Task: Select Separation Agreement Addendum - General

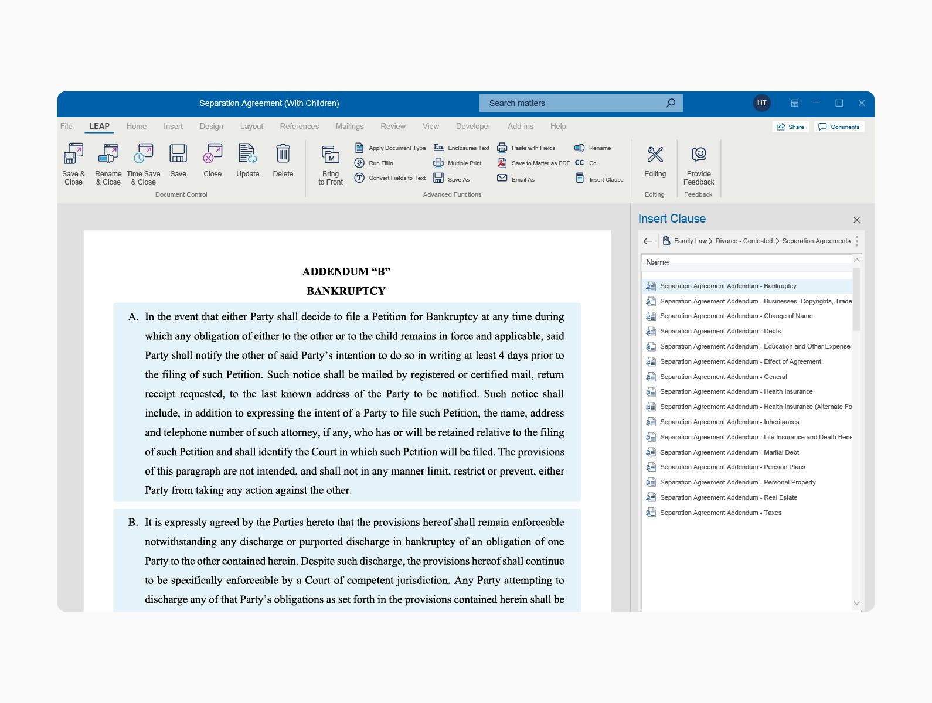Action: [747, 377]
